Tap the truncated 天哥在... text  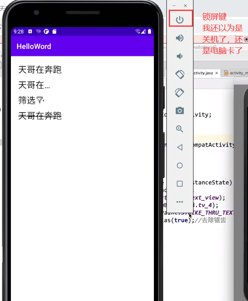pyautogui.click(x=34, y=85)
